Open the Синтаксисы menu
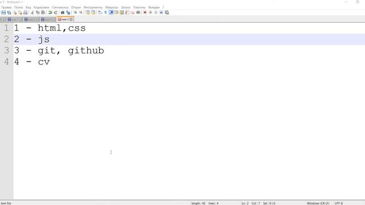The image size is (365, 205). [x=60, y=7]
